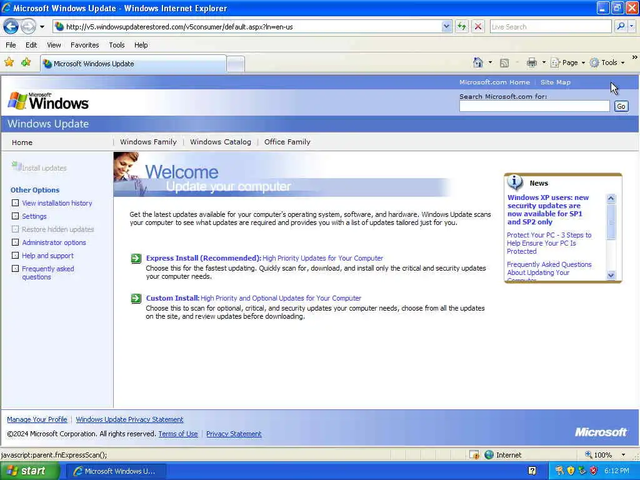Screen dimensions: 640x480
Task: Open the Tools gear toolbar menu
Action: pyautogui.click(x=607, y=62)
